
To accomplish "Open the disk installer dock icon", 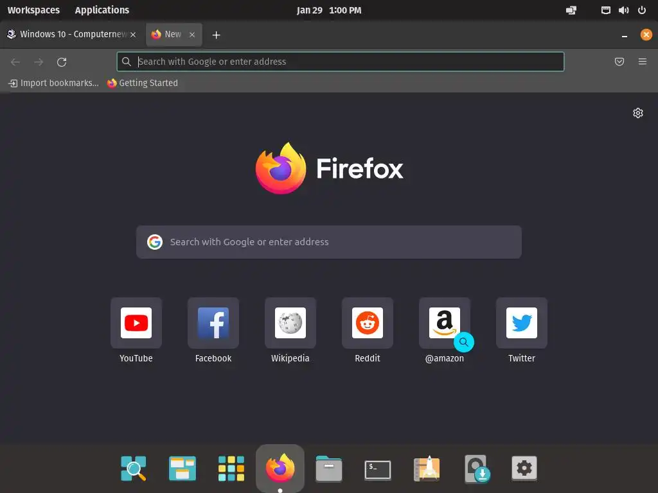I will coord(477,469).
